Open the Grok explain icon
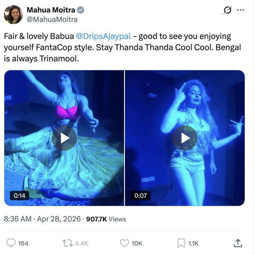Image resolution: width=255 pixels, height=255 pixels. (x=227, y=10)
